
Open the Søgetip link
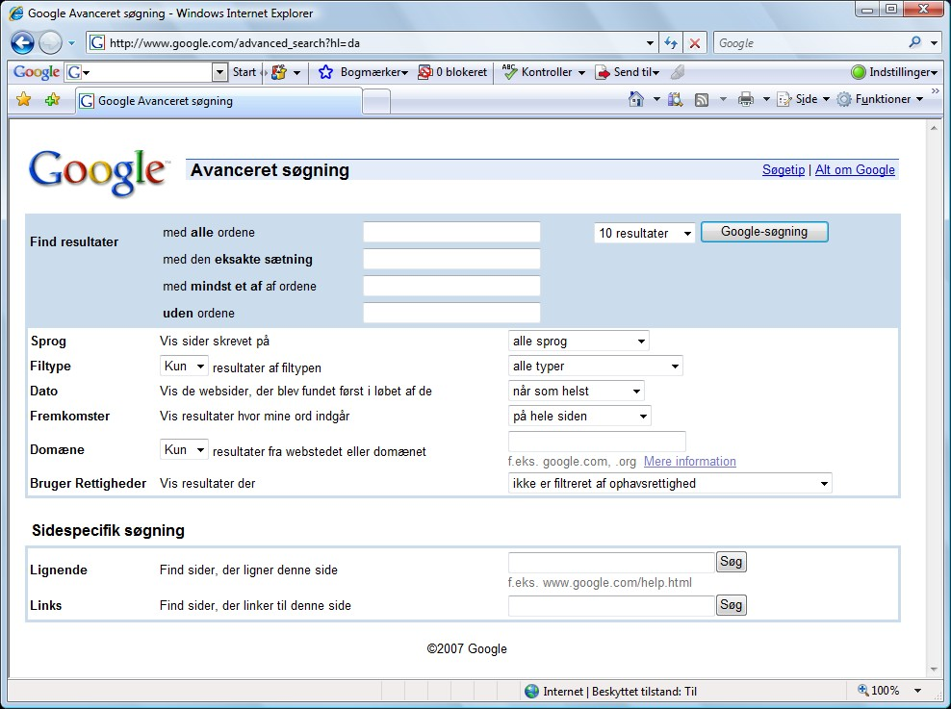point(783,169)
